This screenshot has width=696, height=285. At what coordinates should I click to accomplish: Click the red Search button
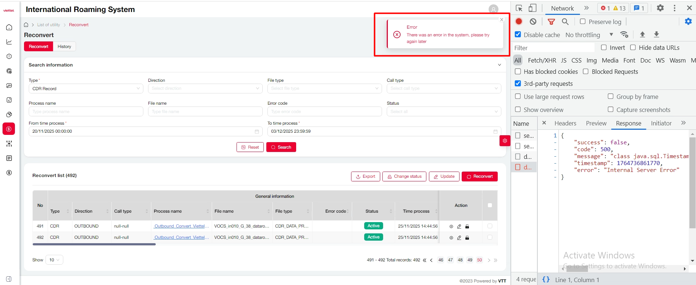pyautogui.click(x=281, y=147)
